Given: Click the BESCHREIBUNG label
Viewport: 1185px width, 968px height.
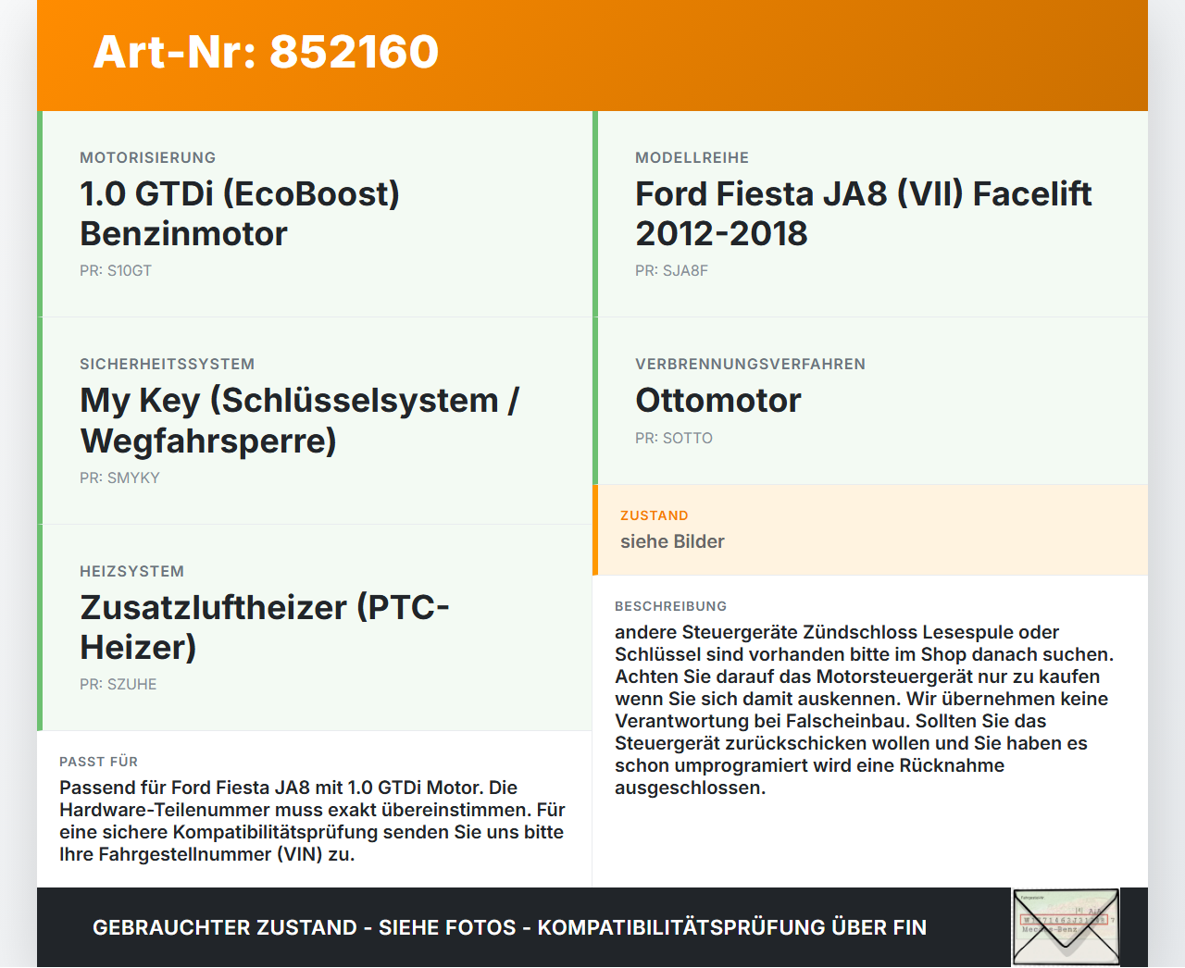Looking at the screenshot, I should pos(671,607).
